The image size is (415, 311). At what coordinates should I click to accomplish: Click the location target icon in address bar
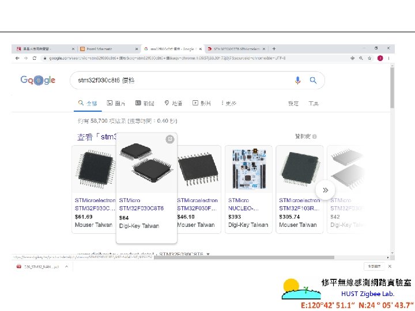pyautogui.click(x=352, y=58)
